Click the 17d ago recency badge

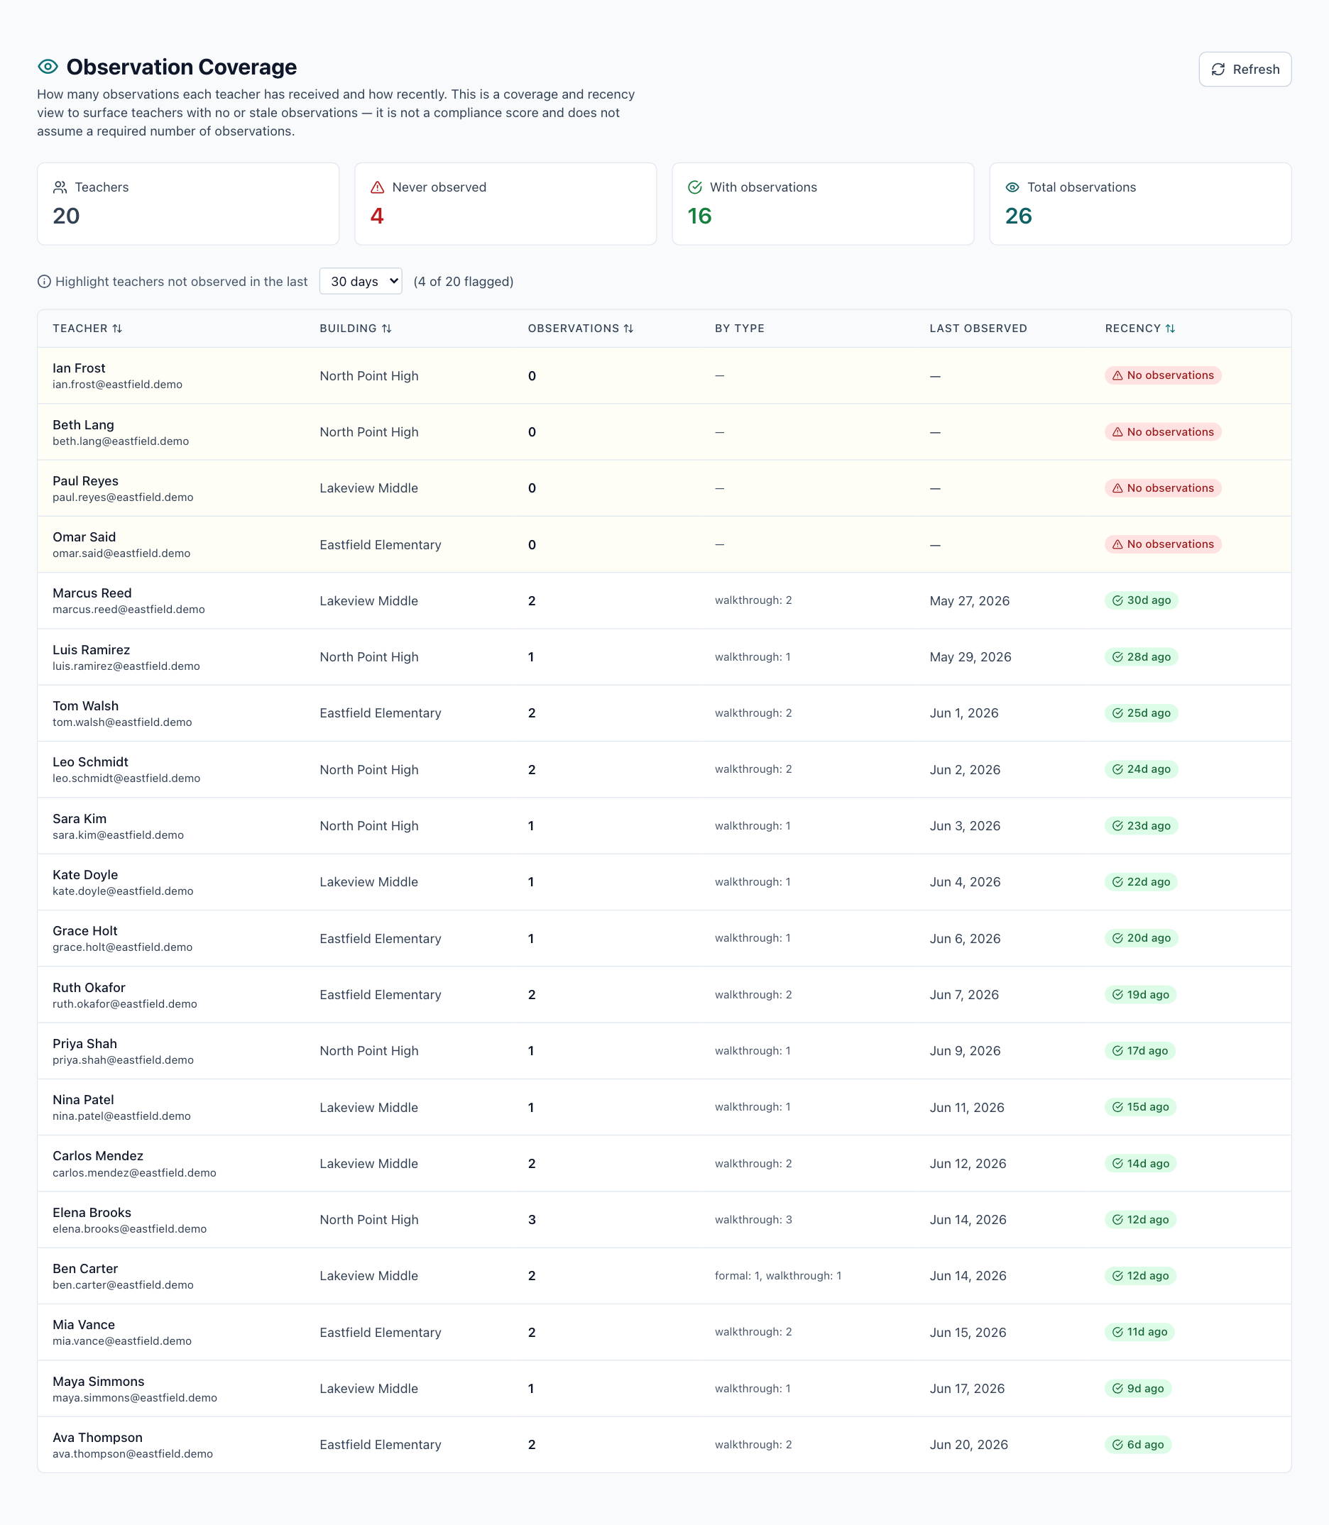pos(1140,1050)
